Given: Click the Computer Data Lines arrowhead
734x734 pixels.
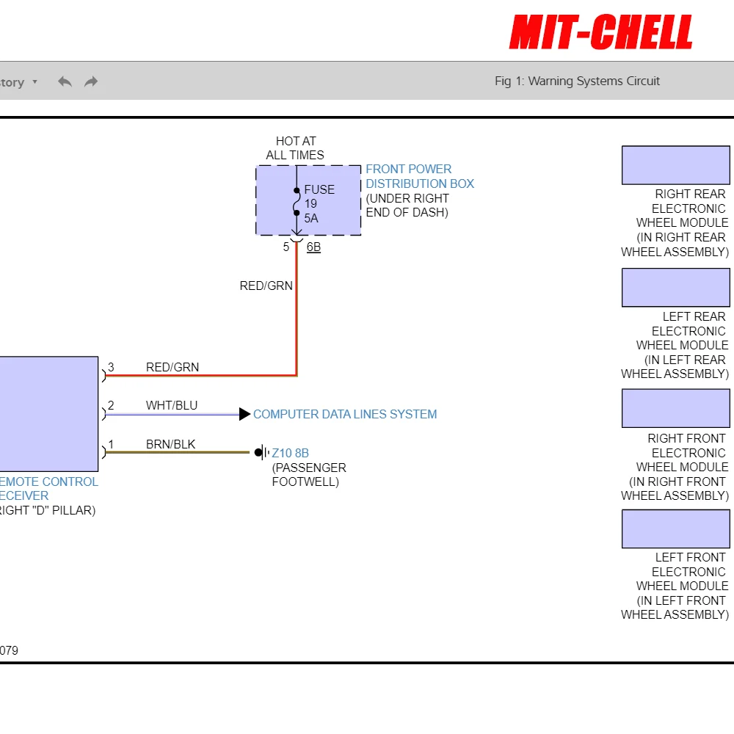Looking at the screenshot, I should pos(244,414).
